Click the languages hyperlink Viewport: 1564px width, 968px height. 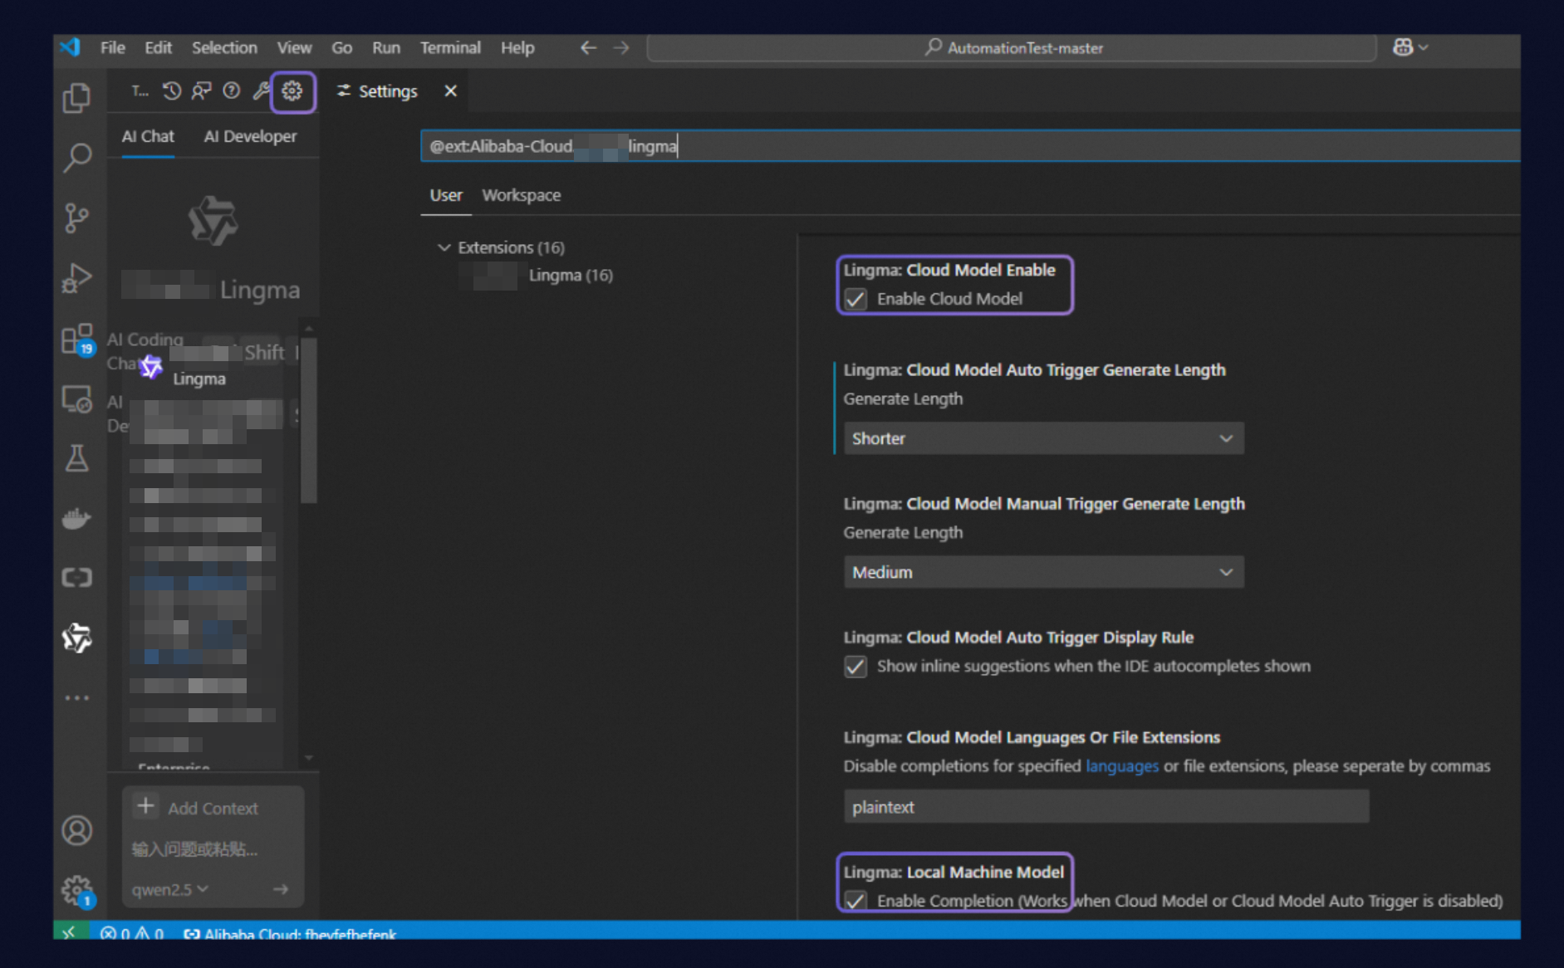[1121, 766]
